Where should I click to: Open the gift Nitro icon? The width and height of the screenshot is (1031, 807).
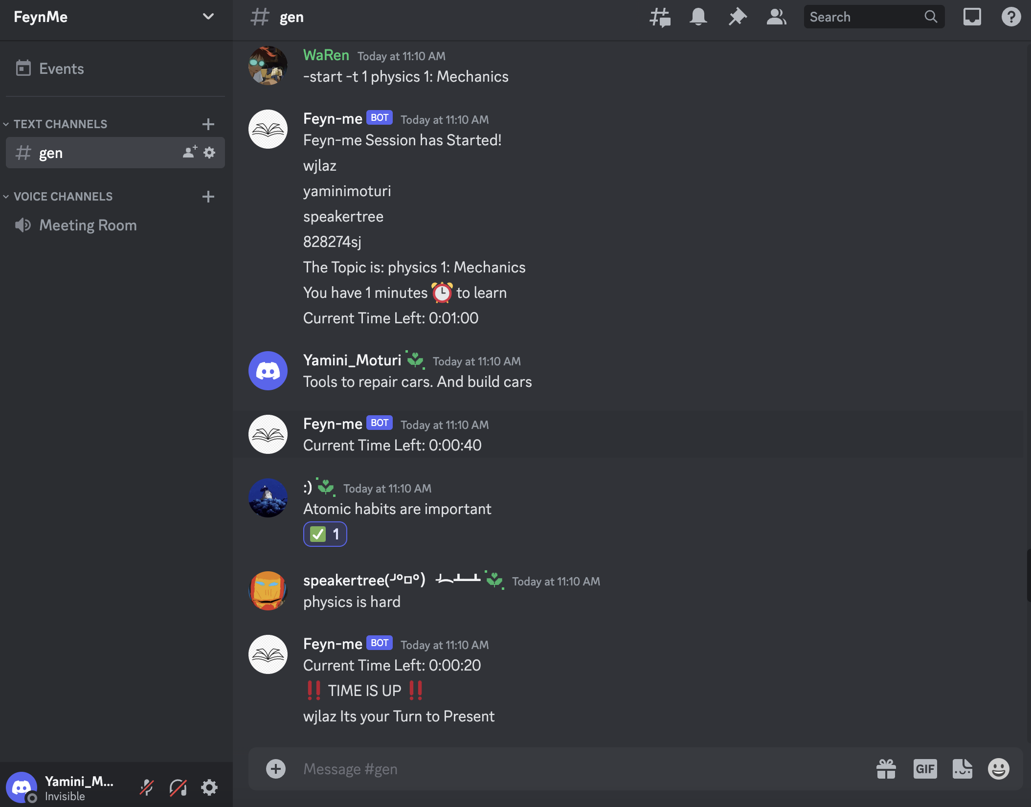click(x=886, y=769)
